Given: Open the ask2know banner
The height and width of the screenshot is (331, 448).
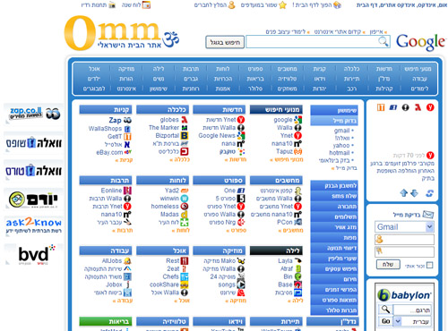Looking at the screenshot, I should (x=33, y=225).
